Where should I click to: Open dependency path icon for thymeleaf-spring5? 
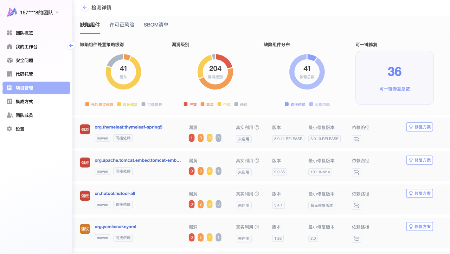tap(356, 139)
